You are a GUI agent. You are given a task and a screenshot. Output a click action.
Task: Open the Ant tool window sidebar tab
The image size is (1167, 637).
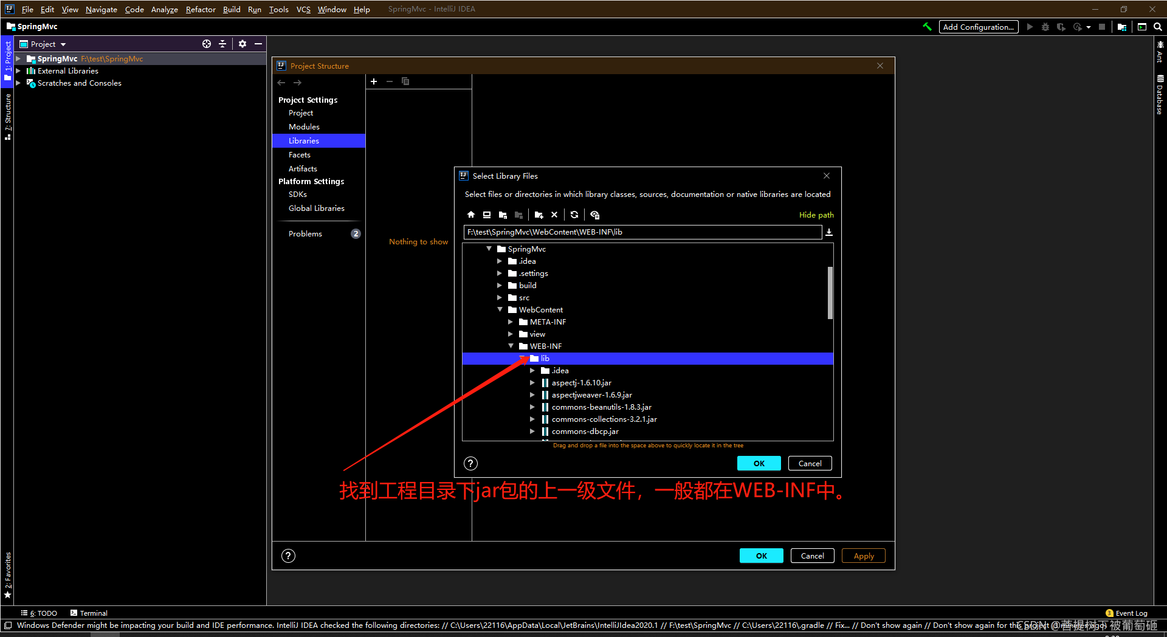(1160, 52)
